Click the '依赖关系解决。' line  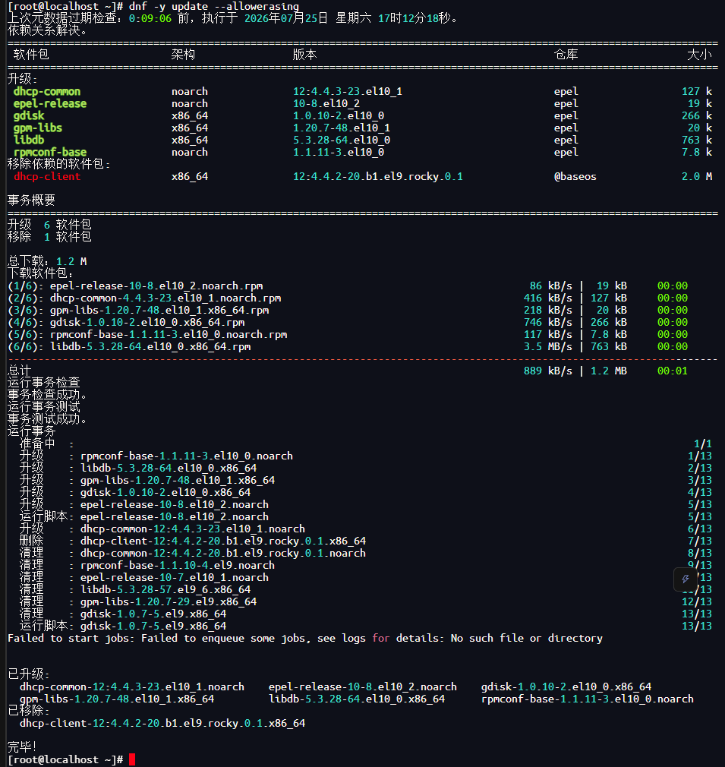(47, 30)
